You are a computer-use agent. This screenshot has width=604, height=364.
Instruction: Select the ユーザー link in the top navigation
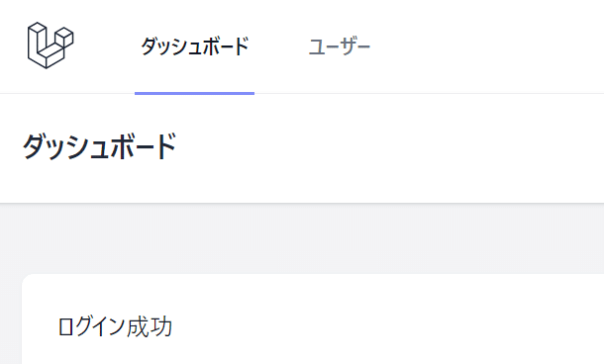(339, 46)
